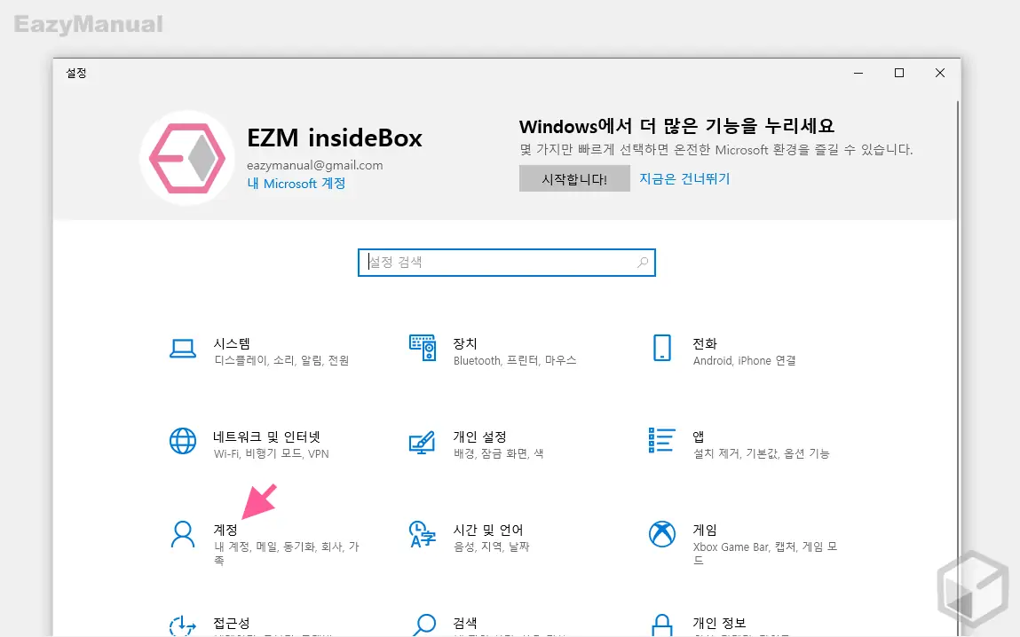Select the 계정 category title
This screenshot has height=637, width=1020.
[x=225, y=530]
